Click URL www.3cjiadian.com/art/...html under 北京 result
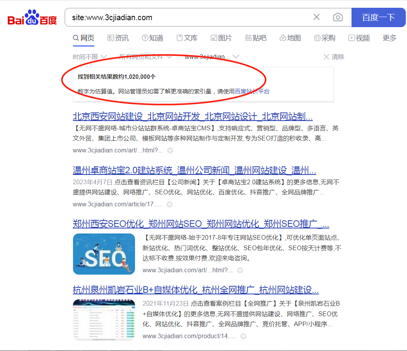This screenshot has height=351, width=407. (x=118, y=150)
